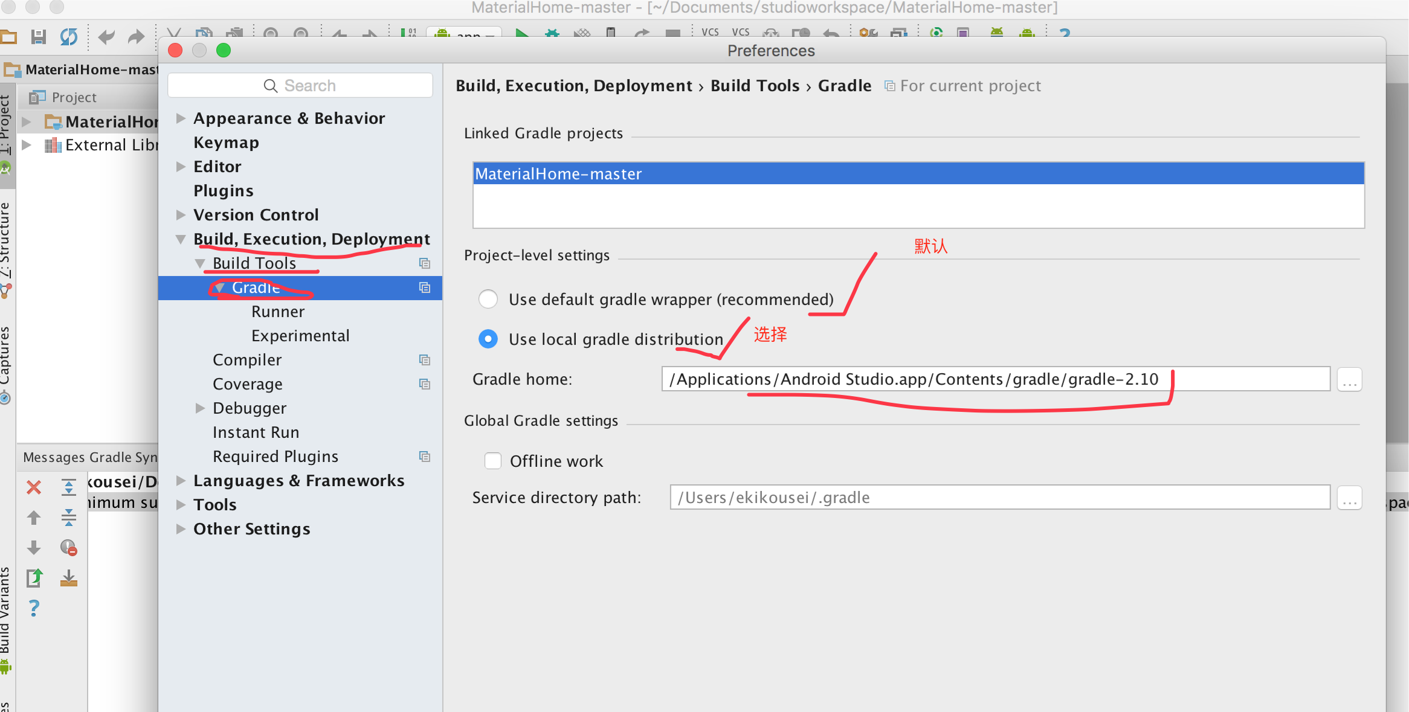Collapse Build, Execution, Deployment section
1409x712 pixels.
(180, 239)
